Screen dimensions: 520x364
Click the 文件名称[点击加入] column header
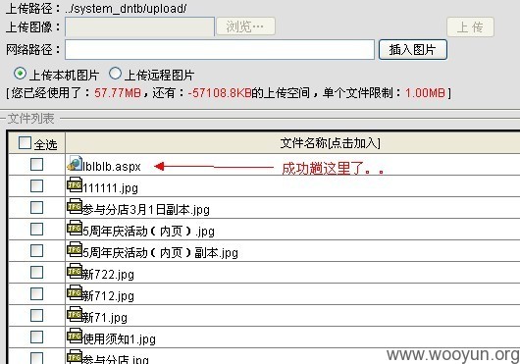coord(331,143)
